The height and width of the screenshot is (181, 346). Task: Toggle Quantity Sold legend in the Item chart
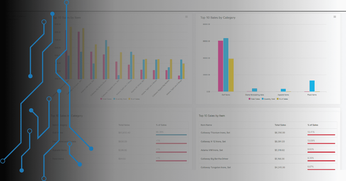click(120, 99)
